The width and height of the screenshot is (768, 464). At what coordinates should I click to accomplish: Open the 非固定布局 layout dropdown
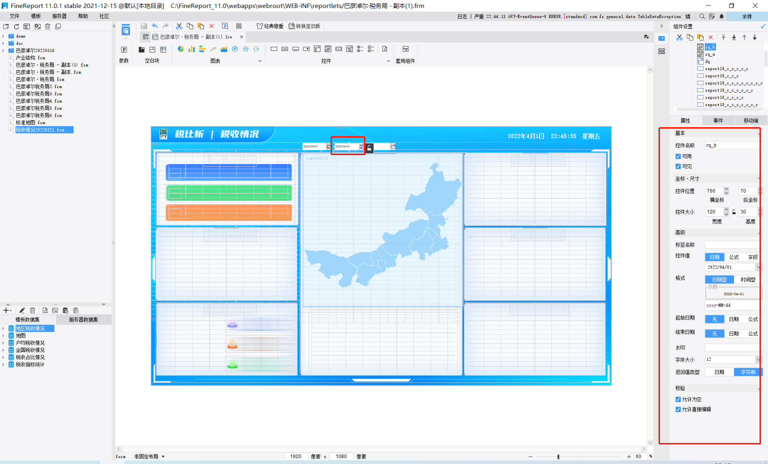pyautogui.click(x=163, y=456)
